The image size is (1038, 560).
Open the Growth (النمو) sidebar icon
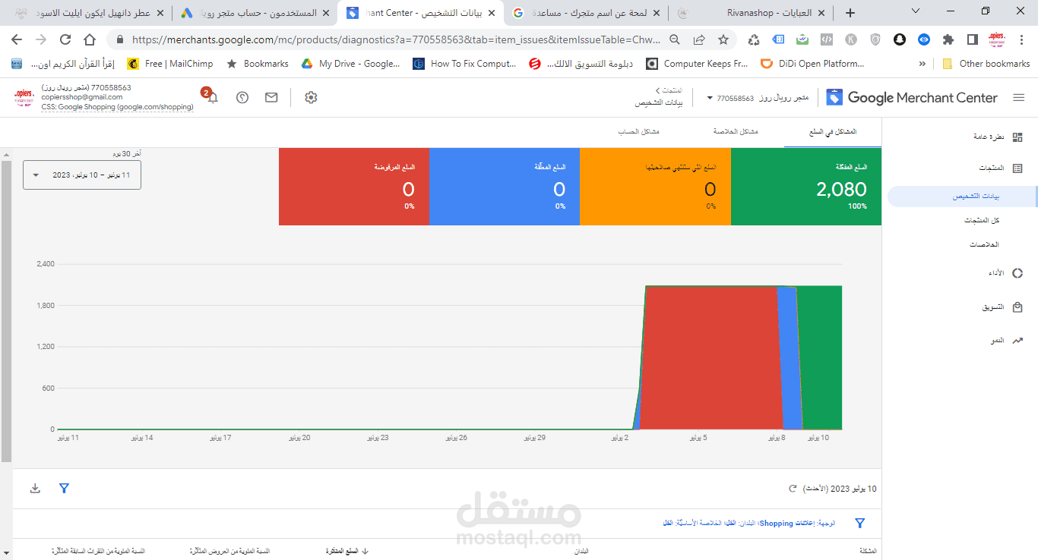pyautogui.click(x=1017, y=341)
